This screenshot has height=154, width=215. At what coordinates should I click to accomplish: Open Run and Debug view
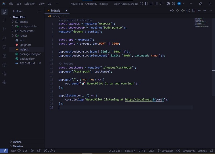pyautogui.click(x=4, y=38)
